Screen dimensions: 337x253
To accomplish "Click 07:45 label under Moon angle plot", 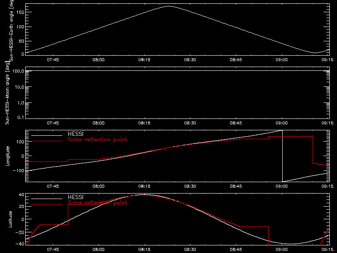I will point(53,123).
